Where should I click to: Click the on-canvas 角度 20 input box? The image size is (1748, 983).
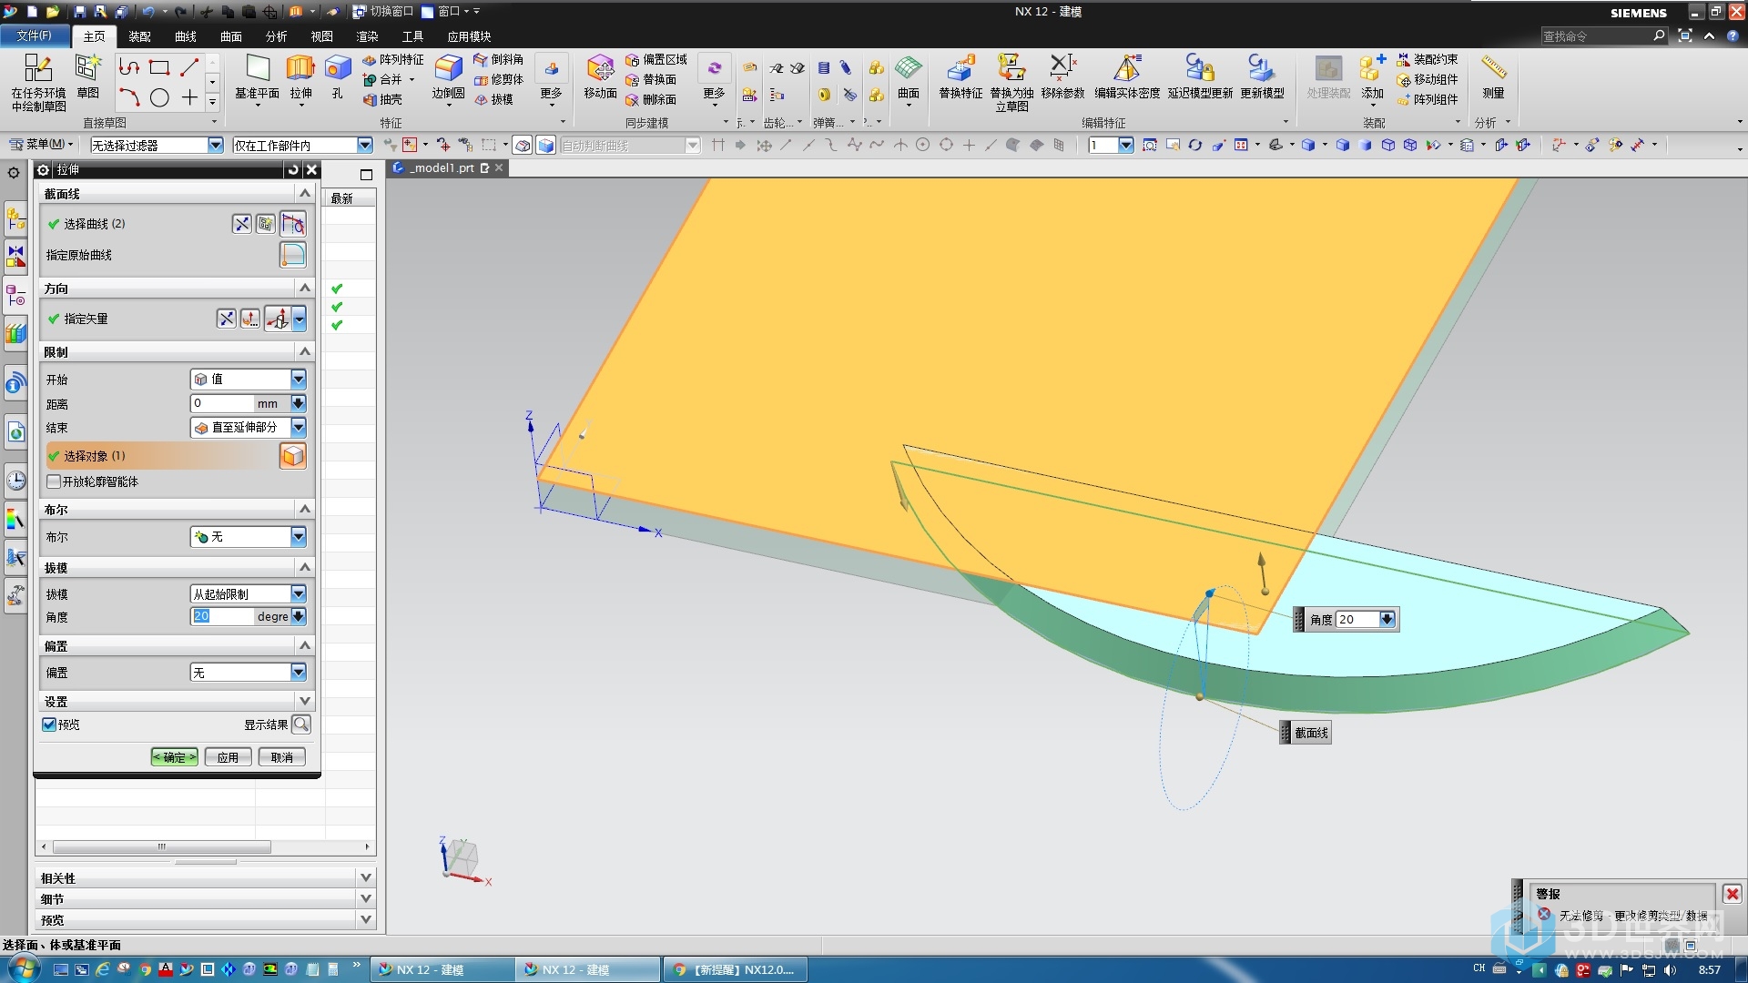coord(1357,620)
